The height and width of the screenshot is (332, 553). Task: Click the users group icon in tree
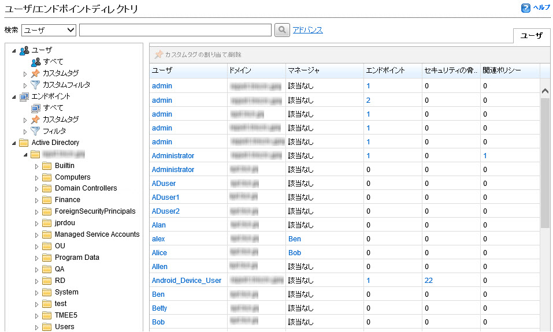pyautogui.click(x=24, y=50)
